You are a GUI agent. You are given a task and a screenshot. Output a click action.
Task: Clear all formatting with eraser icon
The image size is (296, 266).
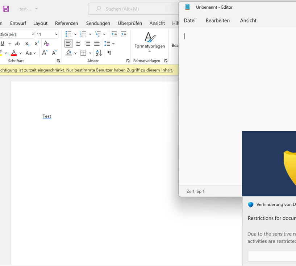coord(46,43)
